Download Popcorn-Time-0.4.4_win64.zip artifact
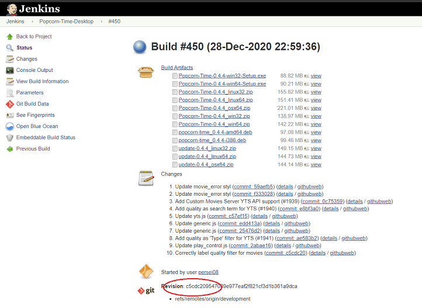The width and height of the screenshot is (422, 308). coord(215,124)
